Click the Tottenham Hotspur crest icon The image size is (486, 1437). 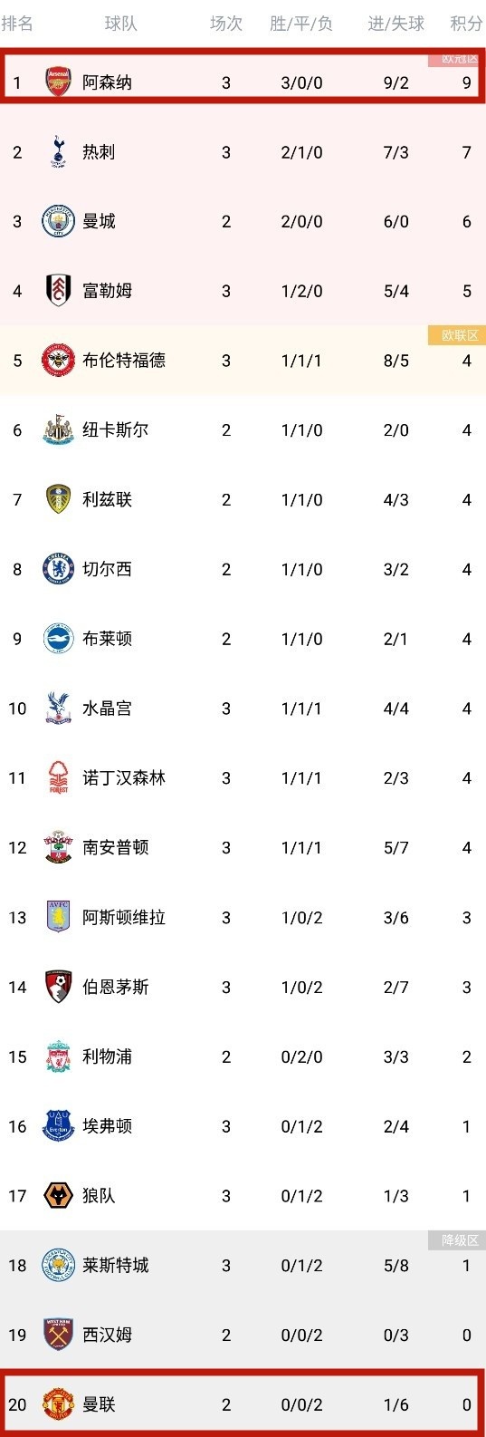click(58, 152)
